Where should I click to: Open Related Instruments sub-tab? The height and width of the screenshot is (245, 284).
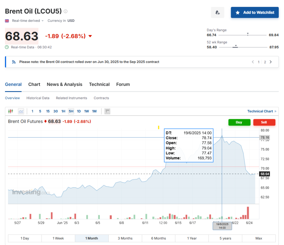72,98
